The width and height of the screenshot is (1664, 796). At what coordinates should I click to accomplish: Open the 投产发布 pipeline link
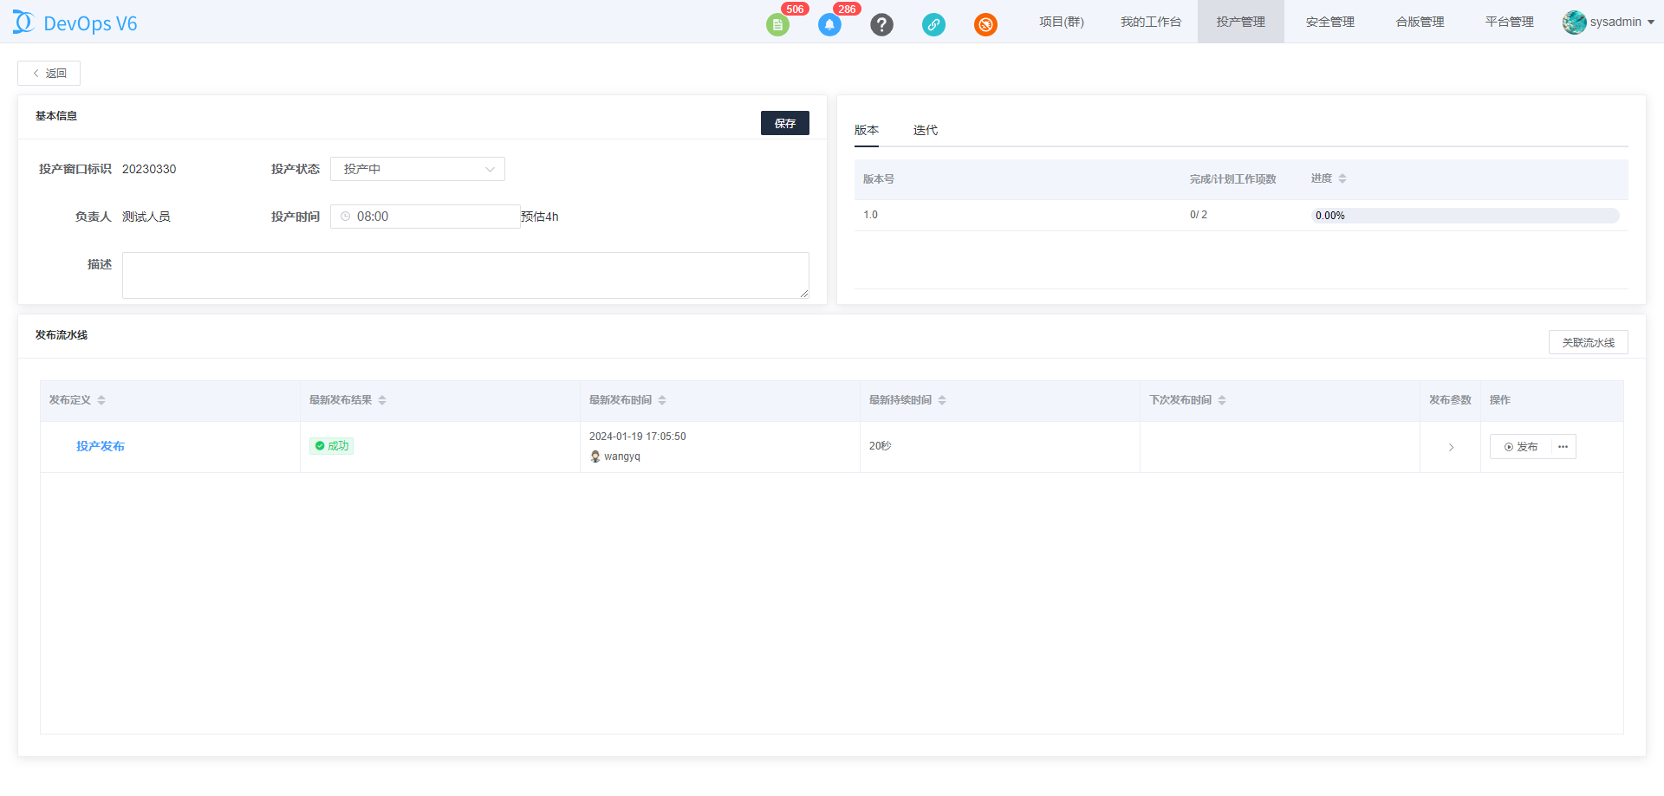pos(101,446)
